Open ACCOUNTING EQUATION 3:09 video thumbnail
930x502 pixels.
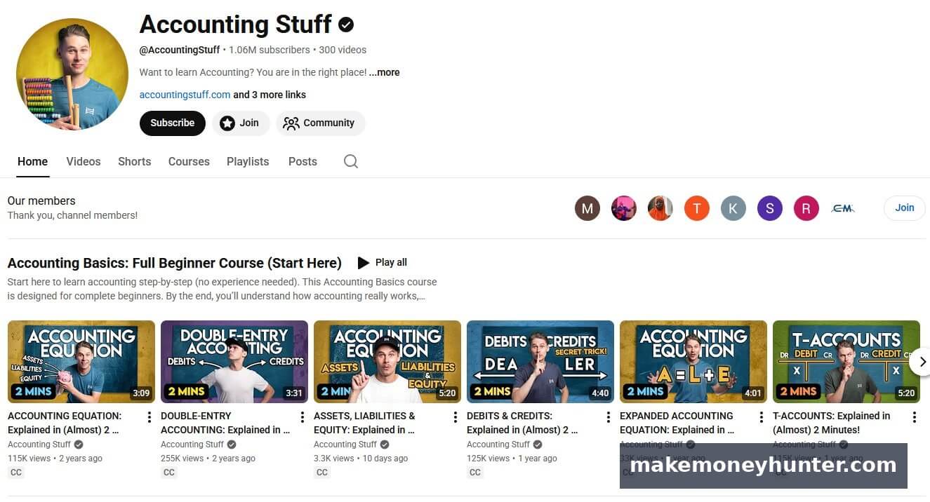[81, 362]
